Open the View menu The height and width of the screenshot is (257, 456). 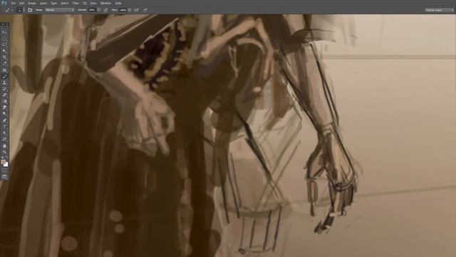(93, 3)
